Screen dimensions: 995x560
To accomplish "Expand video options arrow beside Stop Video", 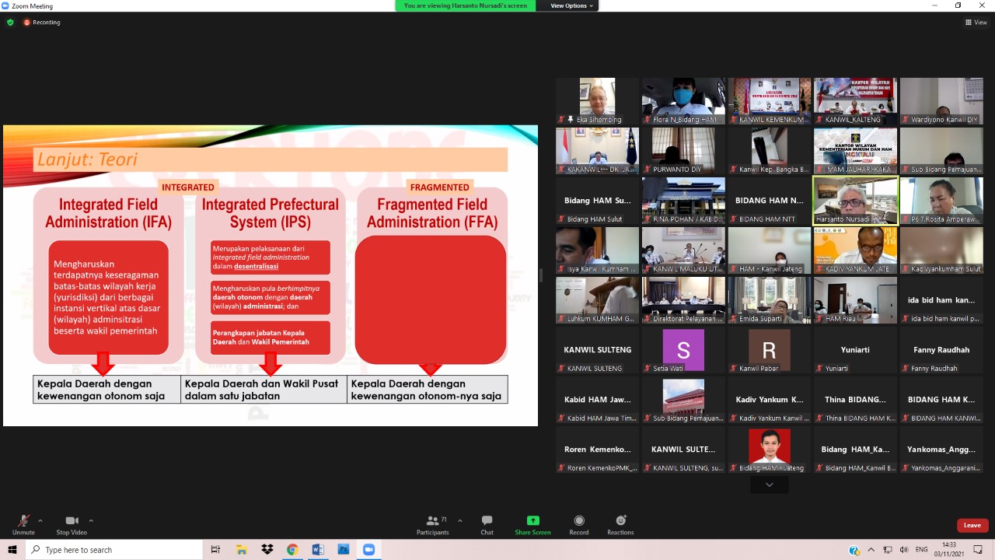I will point(91,520).
